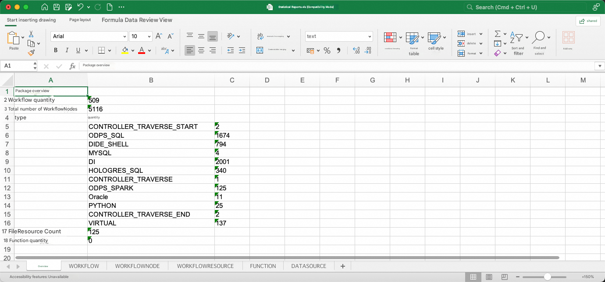This screenshot has width=605, height=282.
Task: Enable center text alignment
Action: pos(201,50)
